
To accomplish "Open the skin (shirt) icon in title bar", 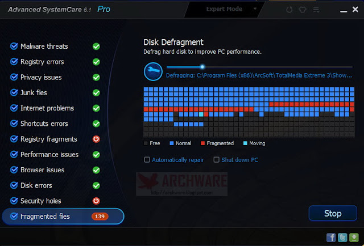I will (x=303, y=10).
